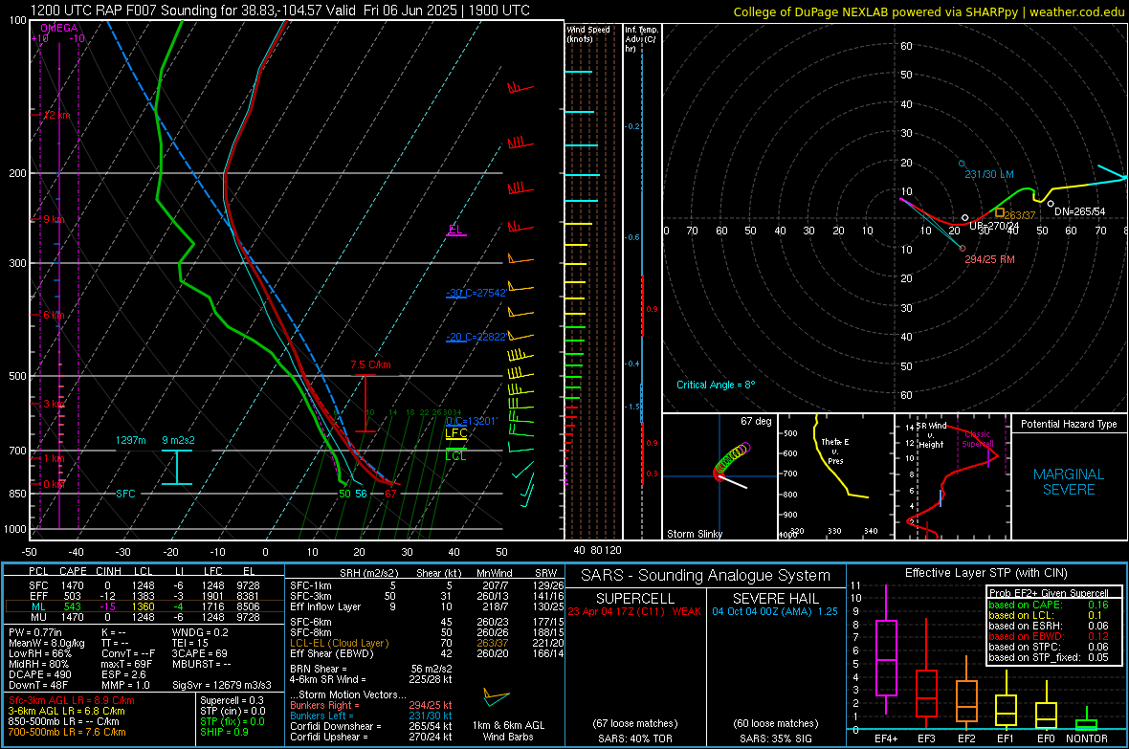Click the '12 km' height label
Viewport: 1129px width, 749px height.
(x=56, y=115)
